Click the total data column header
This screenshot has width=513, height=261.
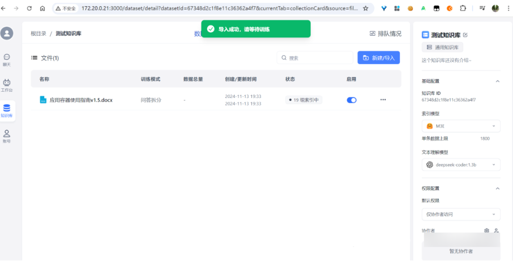point(193,79)
